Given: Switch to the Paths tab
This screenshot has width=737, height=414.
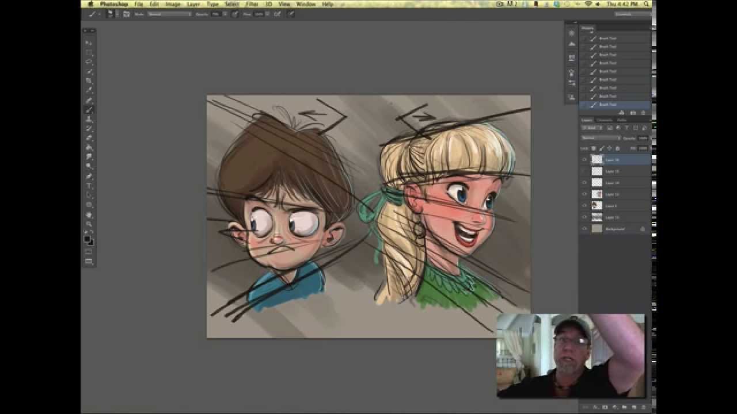Looking at the screenshot, I should [622, 120].
